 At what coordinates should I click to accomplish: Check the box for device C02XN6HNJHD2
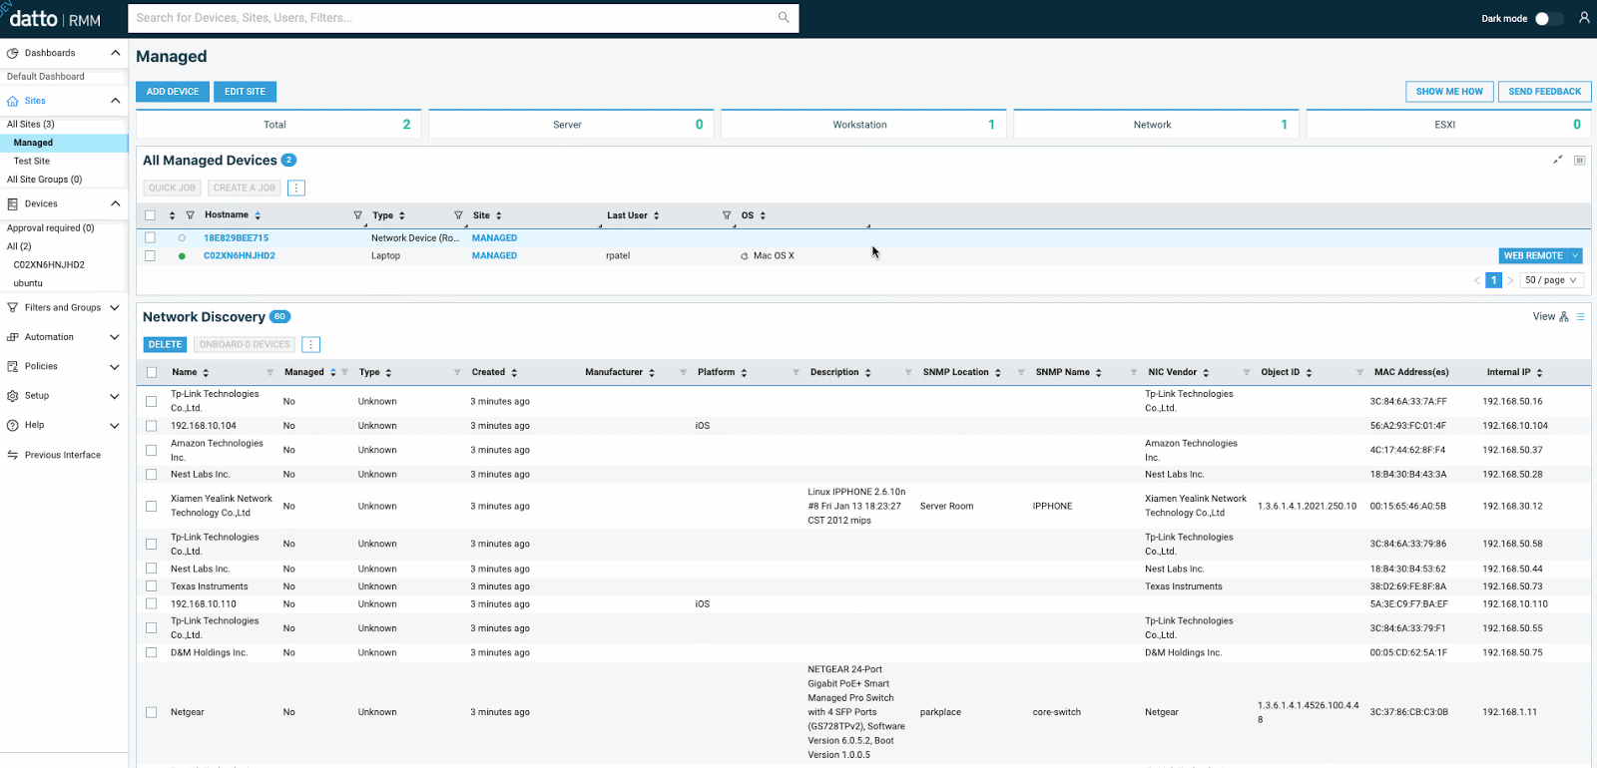150,255
